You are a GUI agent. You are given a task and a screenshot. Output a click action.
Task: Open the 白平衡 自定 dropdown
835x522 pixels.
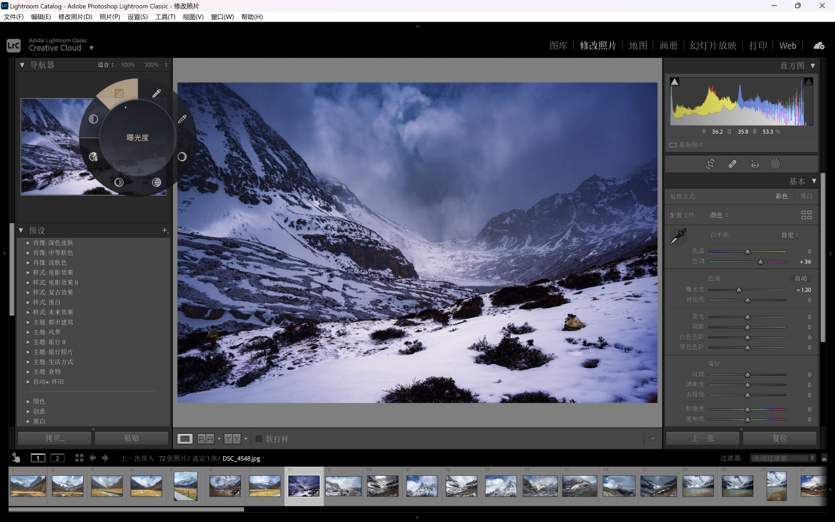[x=790, y=235]
